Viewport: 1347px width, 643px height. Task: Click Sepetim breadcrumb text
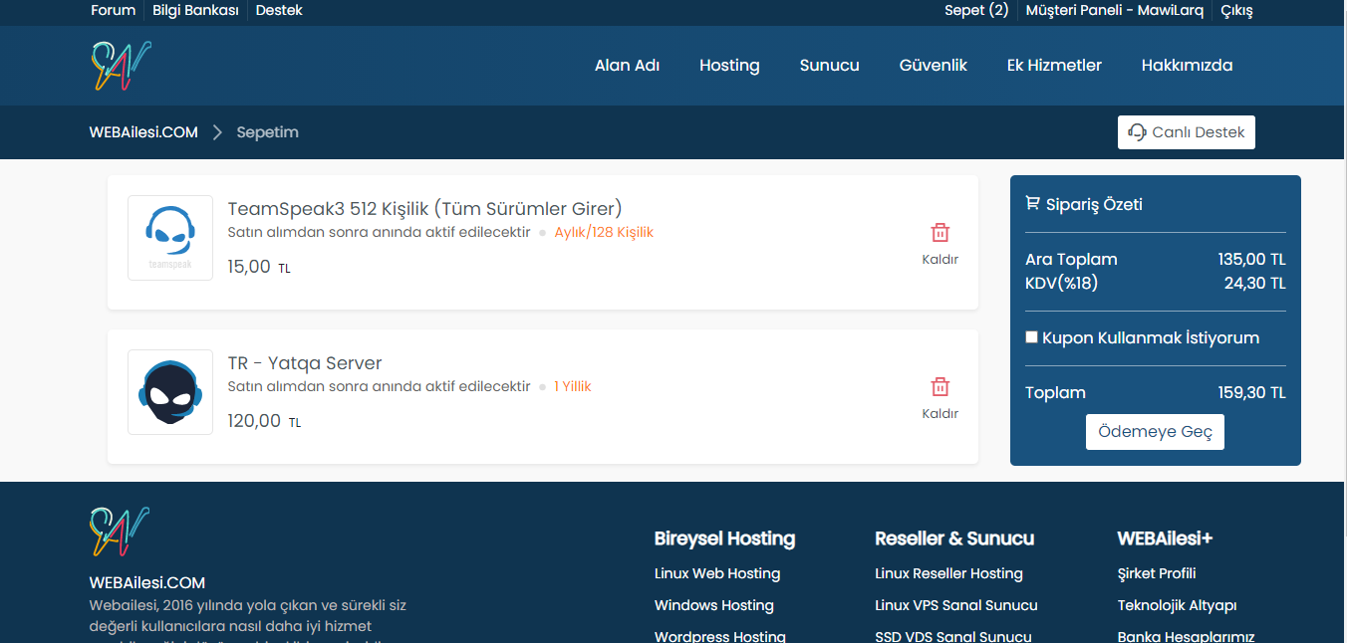(267, 132)
